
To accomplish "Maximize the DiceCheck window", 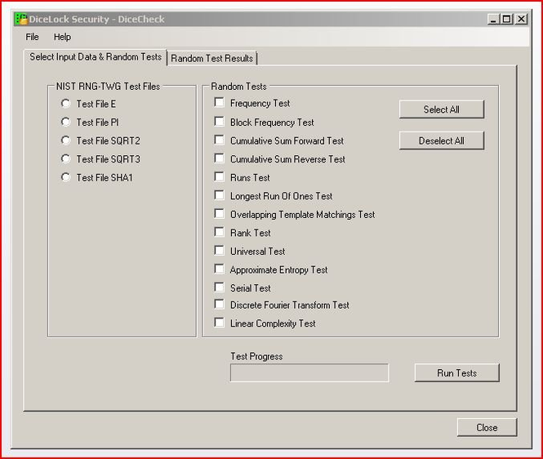I will point(506,19).
